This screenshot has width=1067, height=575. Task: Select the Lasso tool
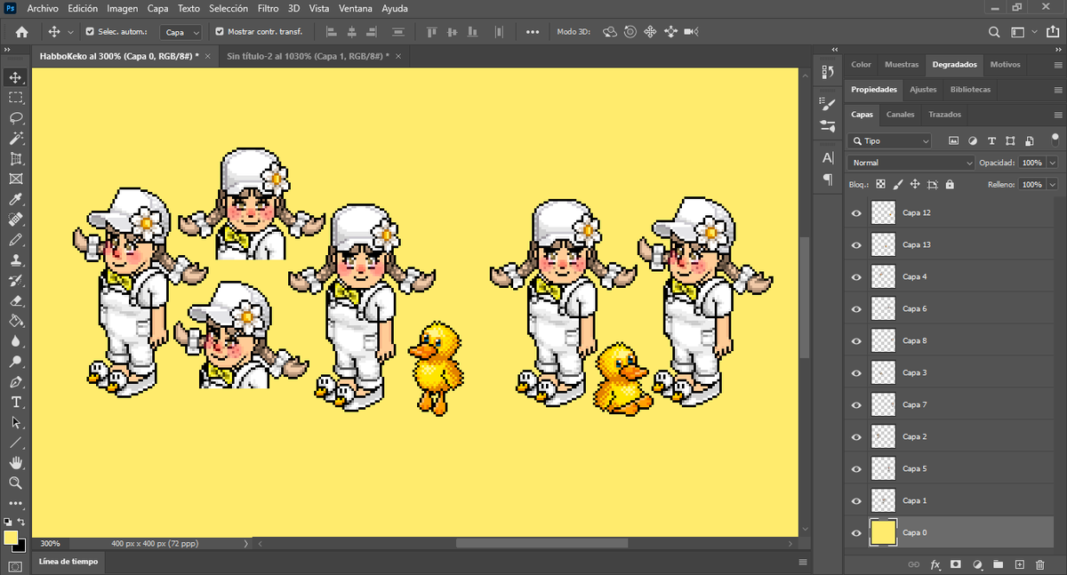[x=16, y=118]
